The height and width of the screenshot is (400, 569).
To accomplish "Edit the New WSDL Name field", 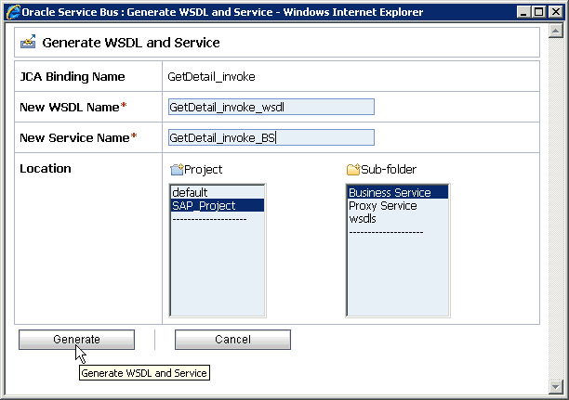I will pyautogui.click(x=271, y=107).
